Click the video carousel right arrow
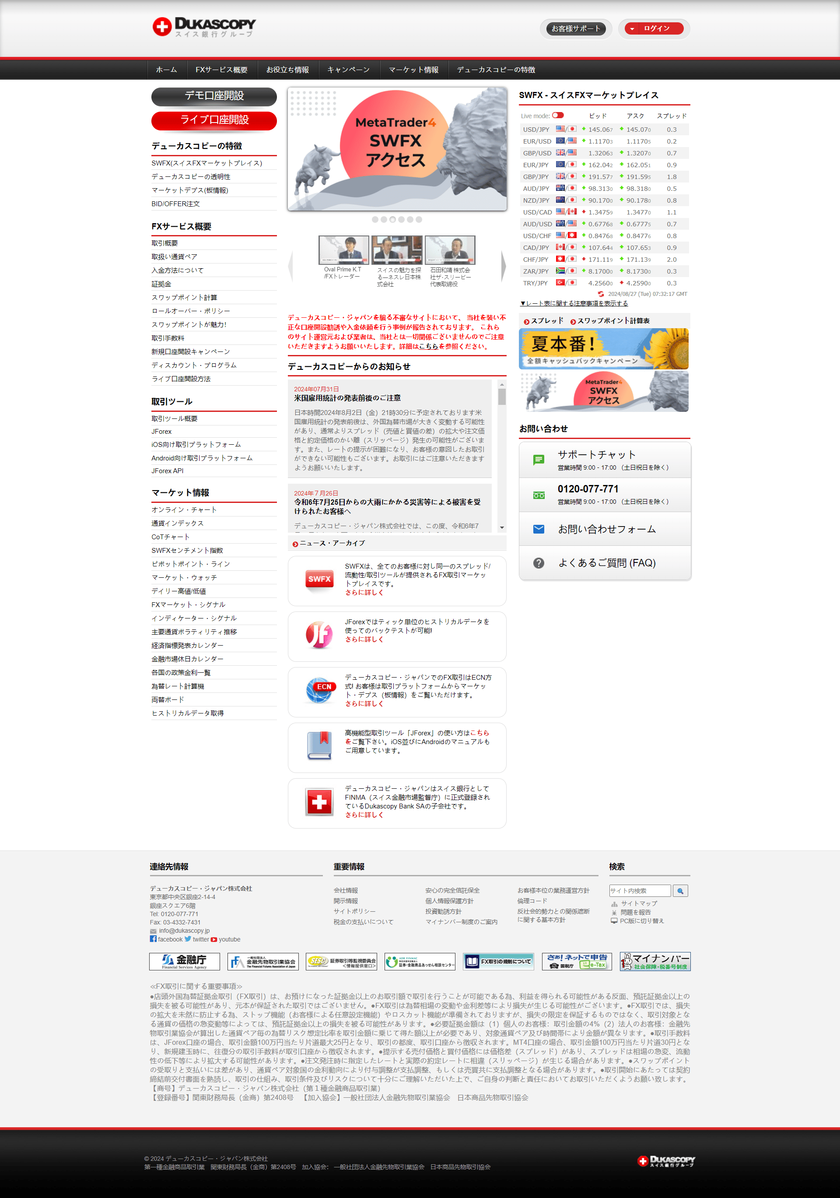Screen dimensions: 840x1198 click(503, 266)
